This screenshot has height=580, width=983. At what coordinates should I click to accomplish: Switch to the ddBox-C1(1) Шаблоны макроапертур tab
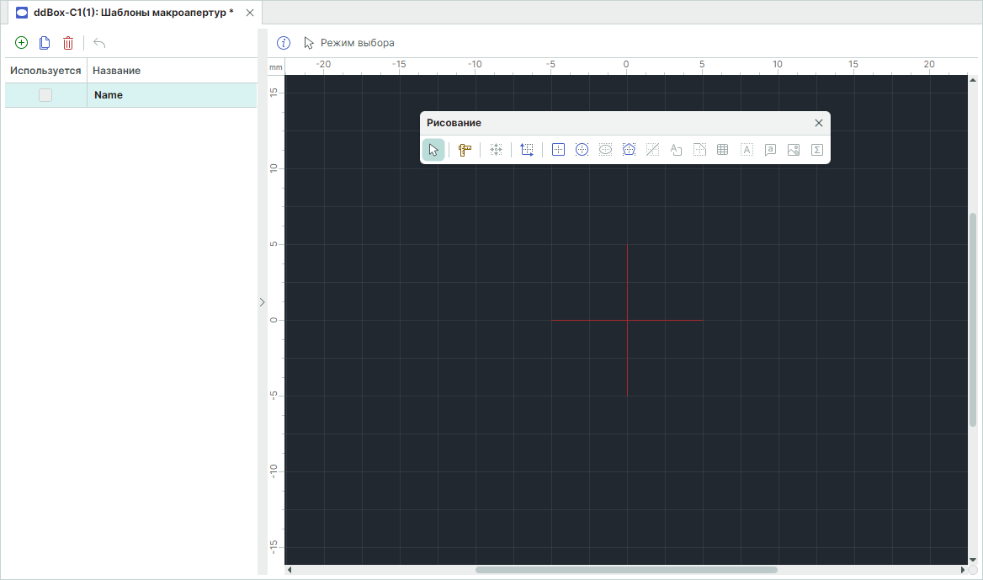(x=126, y=13)
